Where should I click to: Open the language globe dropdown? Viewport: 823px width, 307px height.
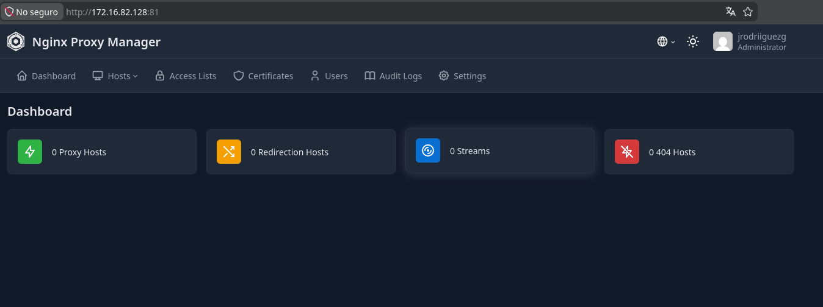666,41
